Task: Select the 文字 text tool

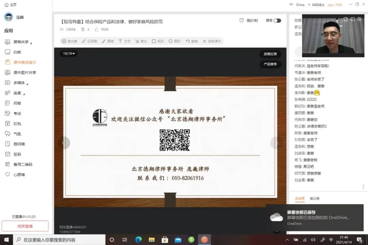Action: [124, 41]
